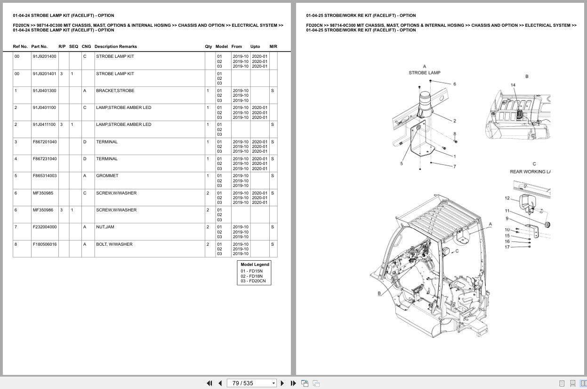Select part number F865314003
Viewport: 587px width, 389px height.
tap(45, 176)
